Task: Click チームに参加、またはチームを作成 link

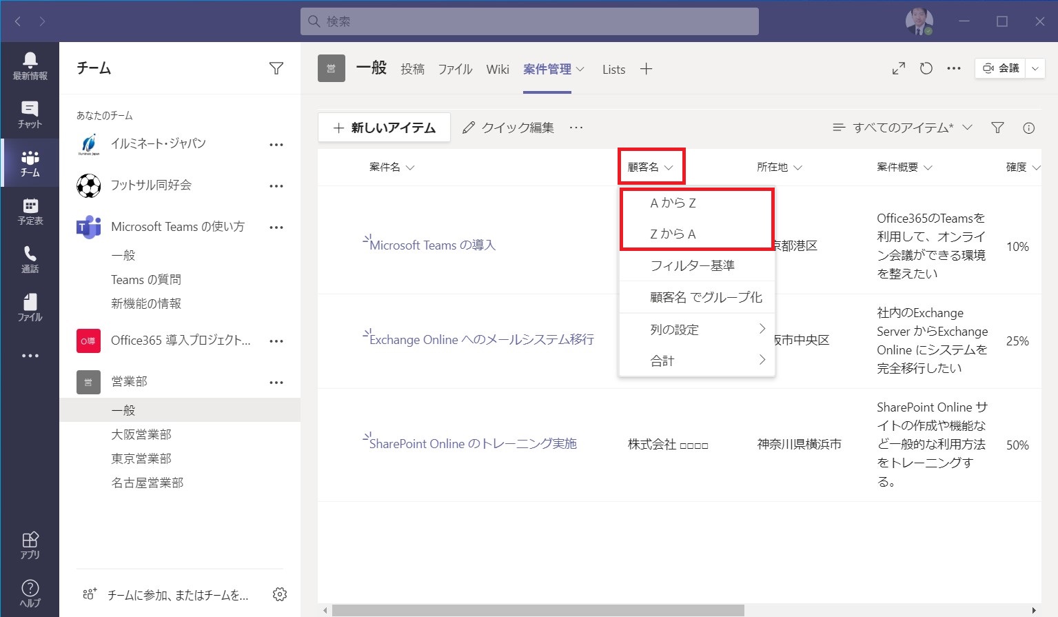Action: pos(178,595)
